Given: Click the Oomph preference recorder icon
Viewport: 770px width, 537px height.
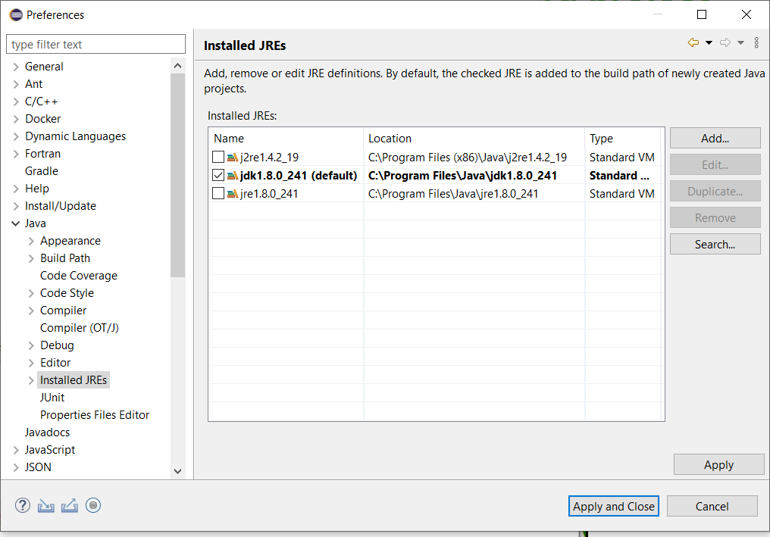Looking at the screenshot, I should click(x=93, y=505).
